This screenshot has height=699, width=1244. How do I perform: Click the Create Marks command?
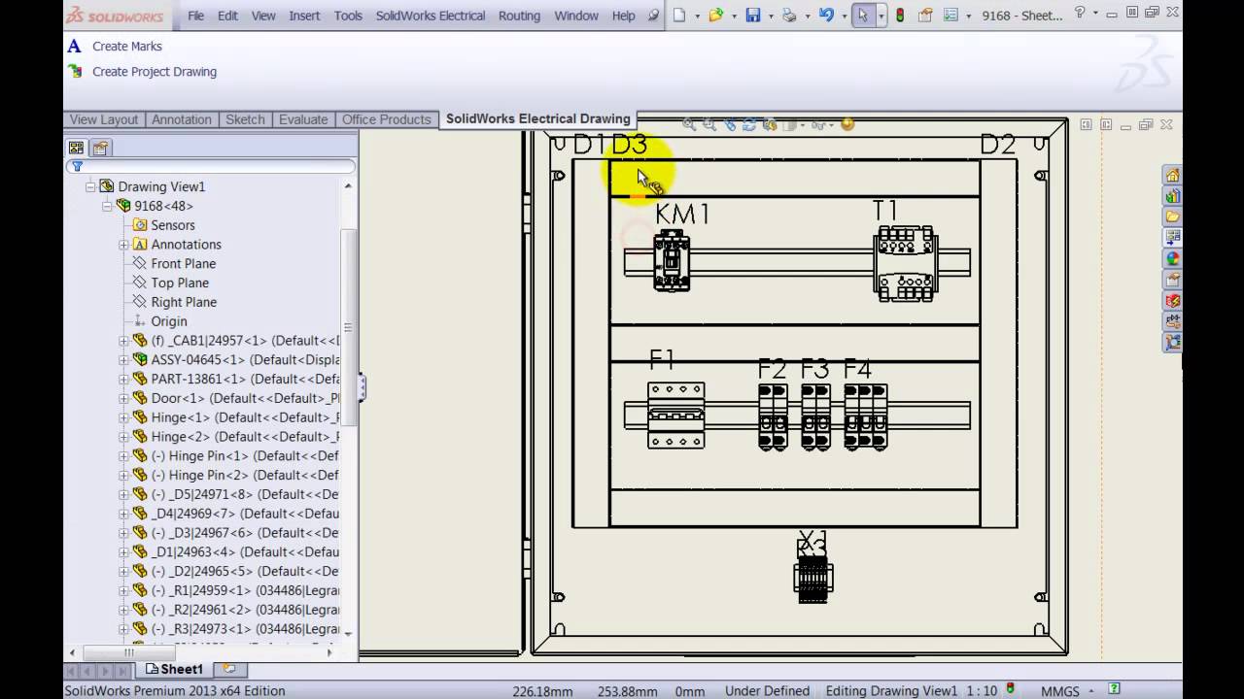tap(126, 47)
